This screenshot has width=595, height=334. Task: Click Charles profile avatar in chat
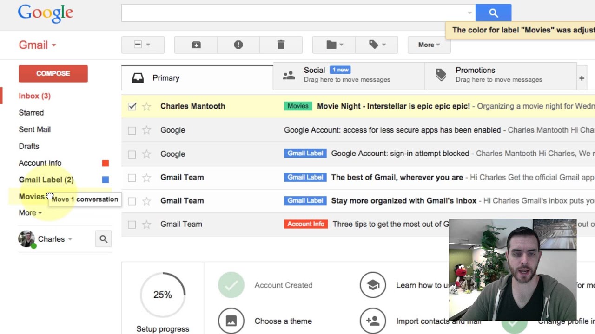pyautogui.click(x=26, y=239)
